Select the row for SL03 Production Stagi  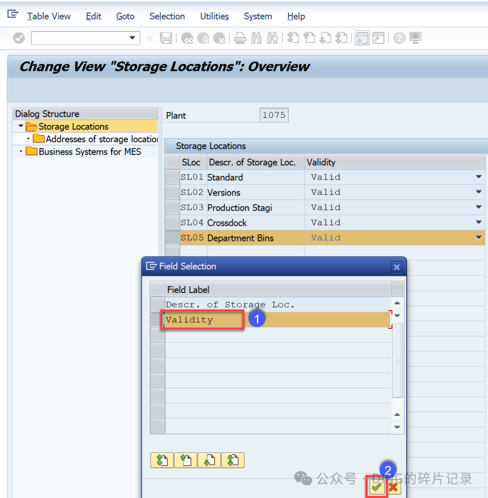pyautogui.click(x=173, y=207)
